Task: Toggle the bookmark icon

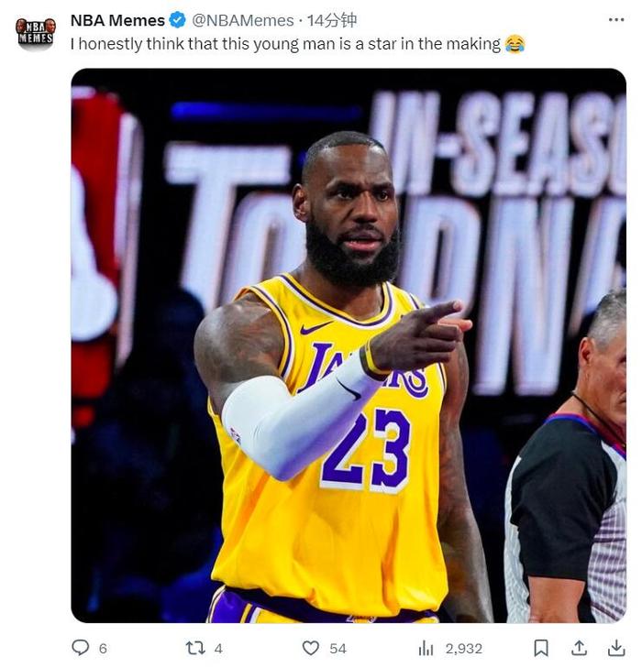Action: tap(541, 648)
